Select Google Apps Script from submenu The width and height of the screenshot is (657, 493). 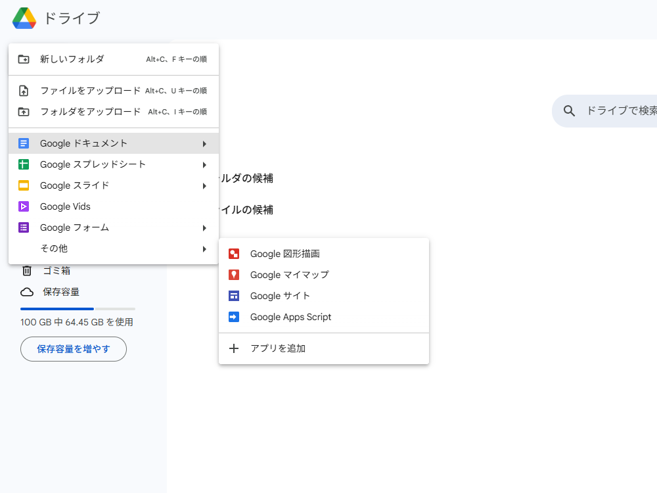tap(324, 317)
